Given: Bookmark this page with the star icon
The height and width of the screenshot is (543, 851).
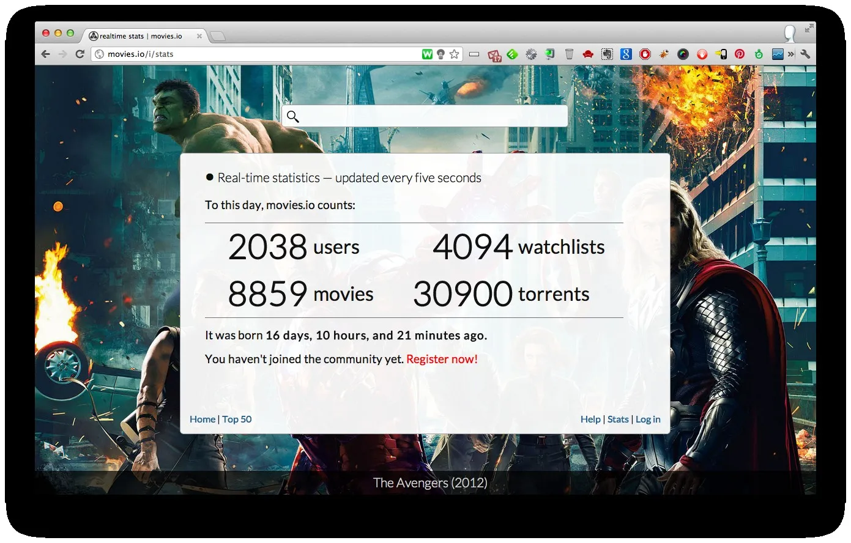Looking at the screenshot, I should (x=454, y=54).
